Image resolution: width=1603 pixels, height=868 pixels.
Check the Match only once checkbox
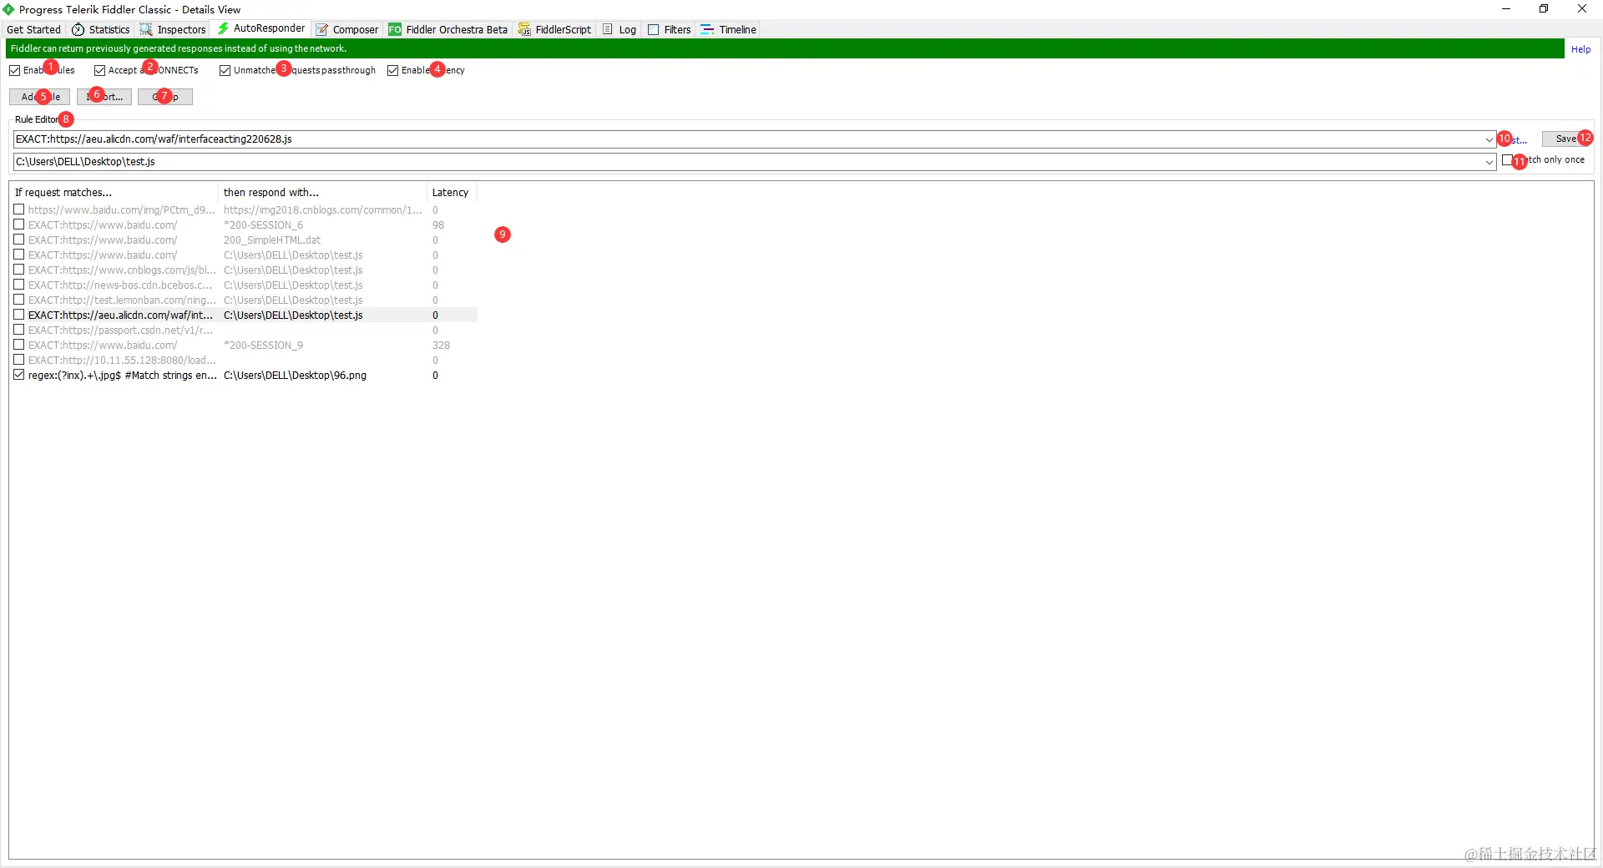tap(1507, 160)
